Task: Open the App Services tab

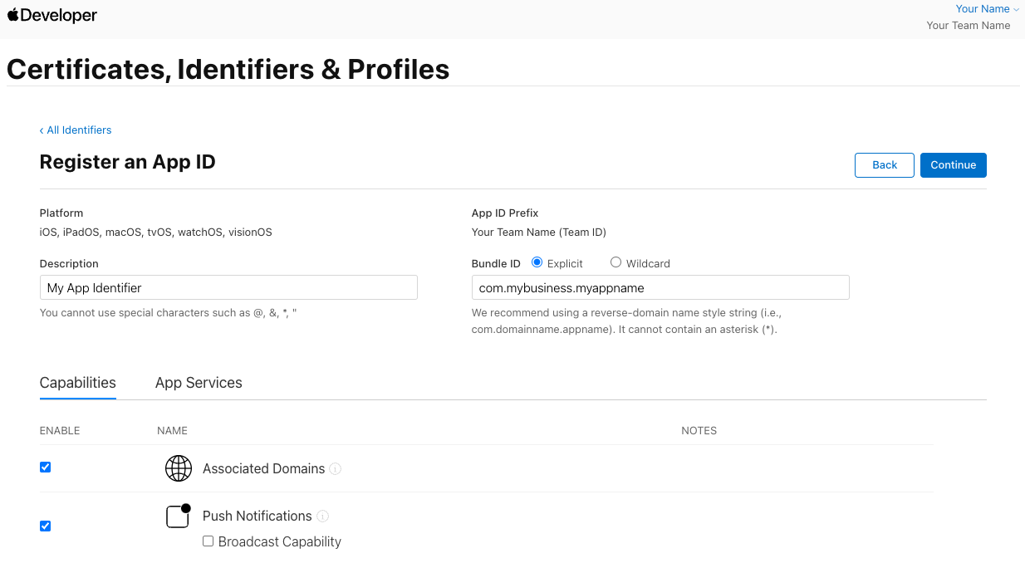Action: pos(199,383)
